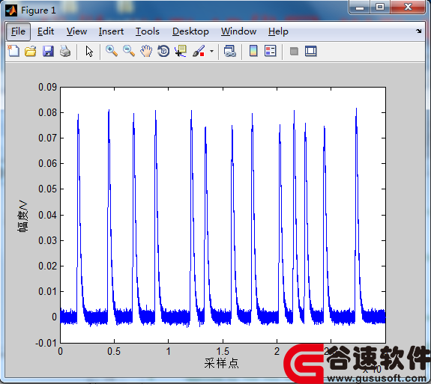Activate the Zoom Out magnifier tool

click(129, 51)
